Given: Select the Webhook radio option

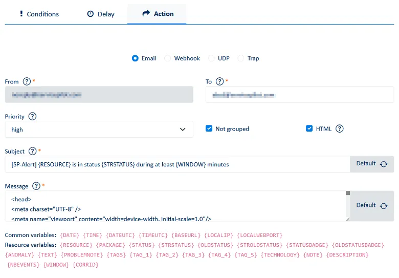Looking at the screenshot, I should tap(168, 58).
